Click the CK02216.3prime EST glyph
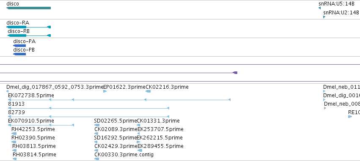 pos(148,91)
